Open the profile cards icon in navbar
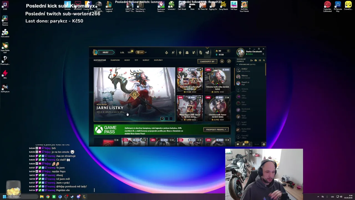Image resolution: width=355 pixels, height=200 pixels. (x=173, y=52)
